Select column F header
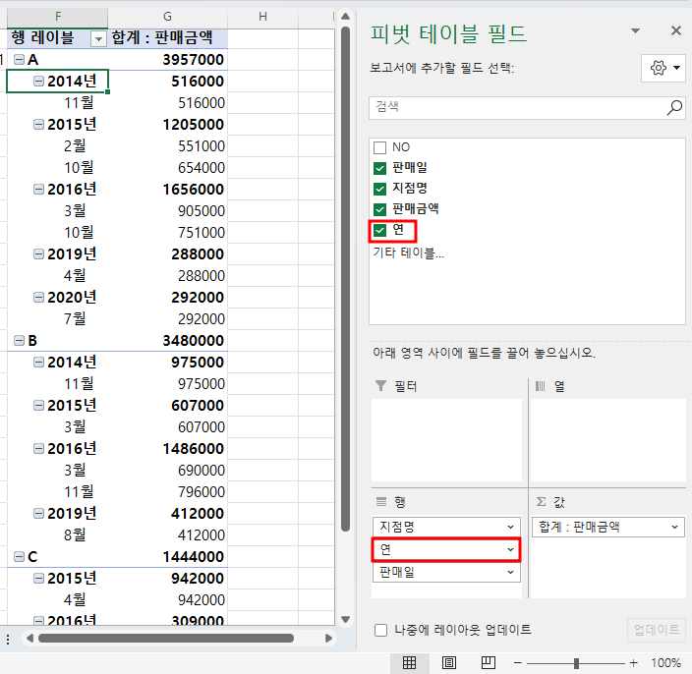The height and width of the screenshot is (674, 692). [57, 18]
